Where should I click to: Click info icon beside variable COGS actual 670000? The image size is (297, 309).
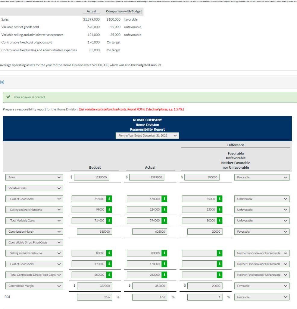(x=164, y=199)
